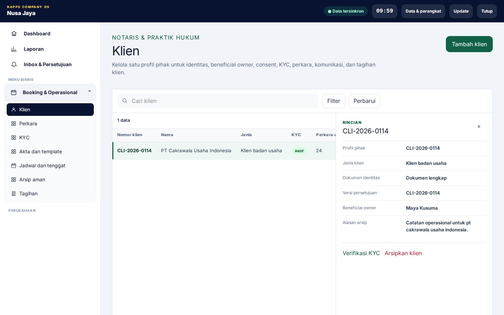The height and width of the screenshot is (315, 504).
Task: Click the Inbox & Persetujuan bell icon
Action: 14,64
